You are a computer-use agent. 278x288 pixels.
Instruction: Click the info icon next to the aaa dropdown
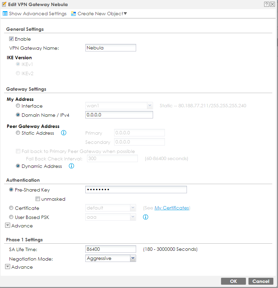(x=146, y=217)
